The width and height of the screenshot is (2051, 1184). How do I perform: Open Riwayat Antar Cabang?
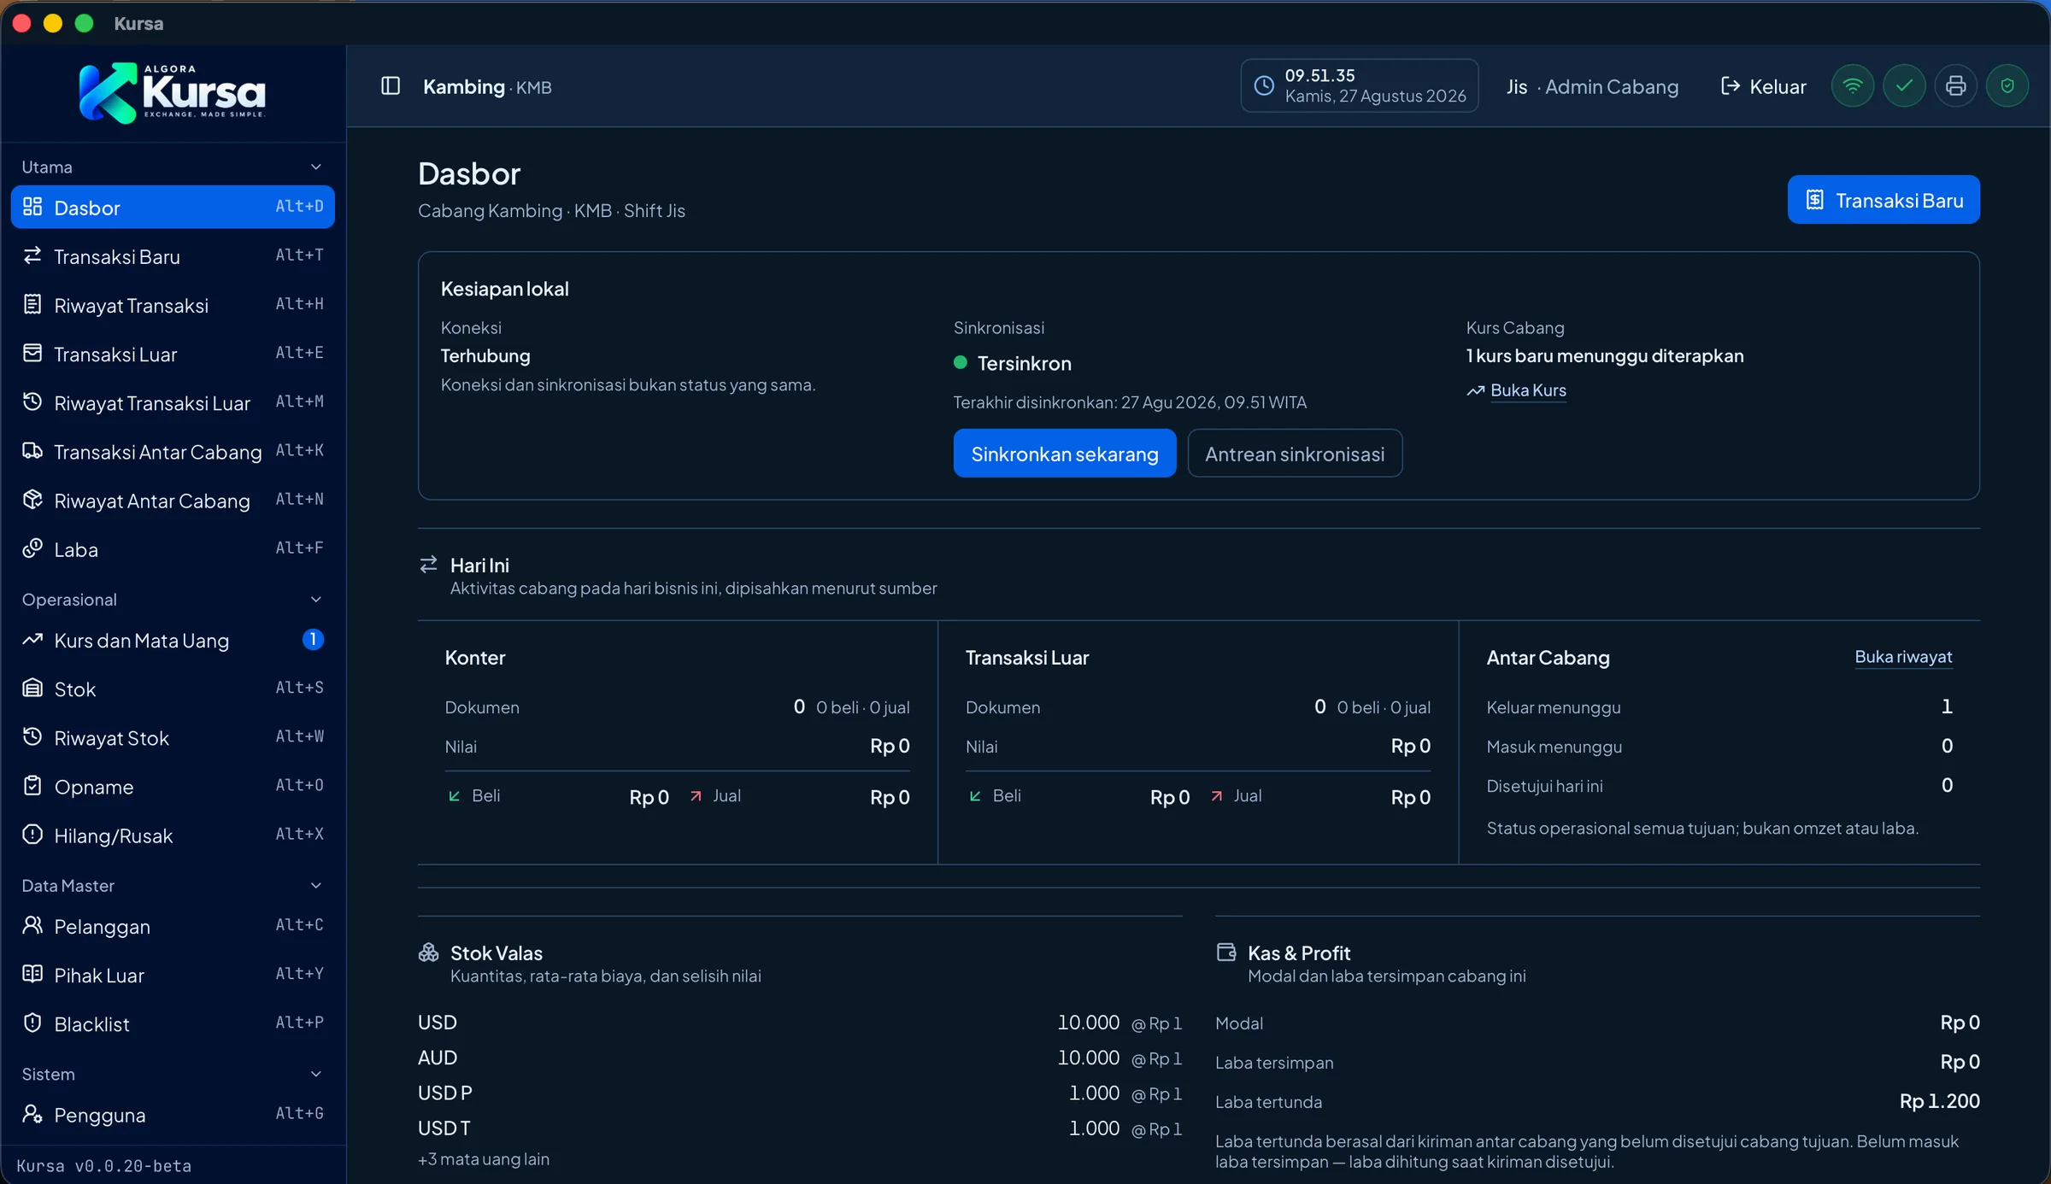pyautogui.click(x=173, y=500)
